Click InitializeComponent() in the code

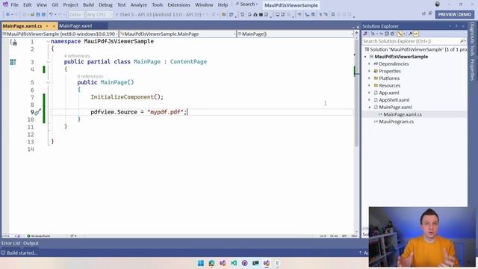pyautogui.click(x=125, y=97)
